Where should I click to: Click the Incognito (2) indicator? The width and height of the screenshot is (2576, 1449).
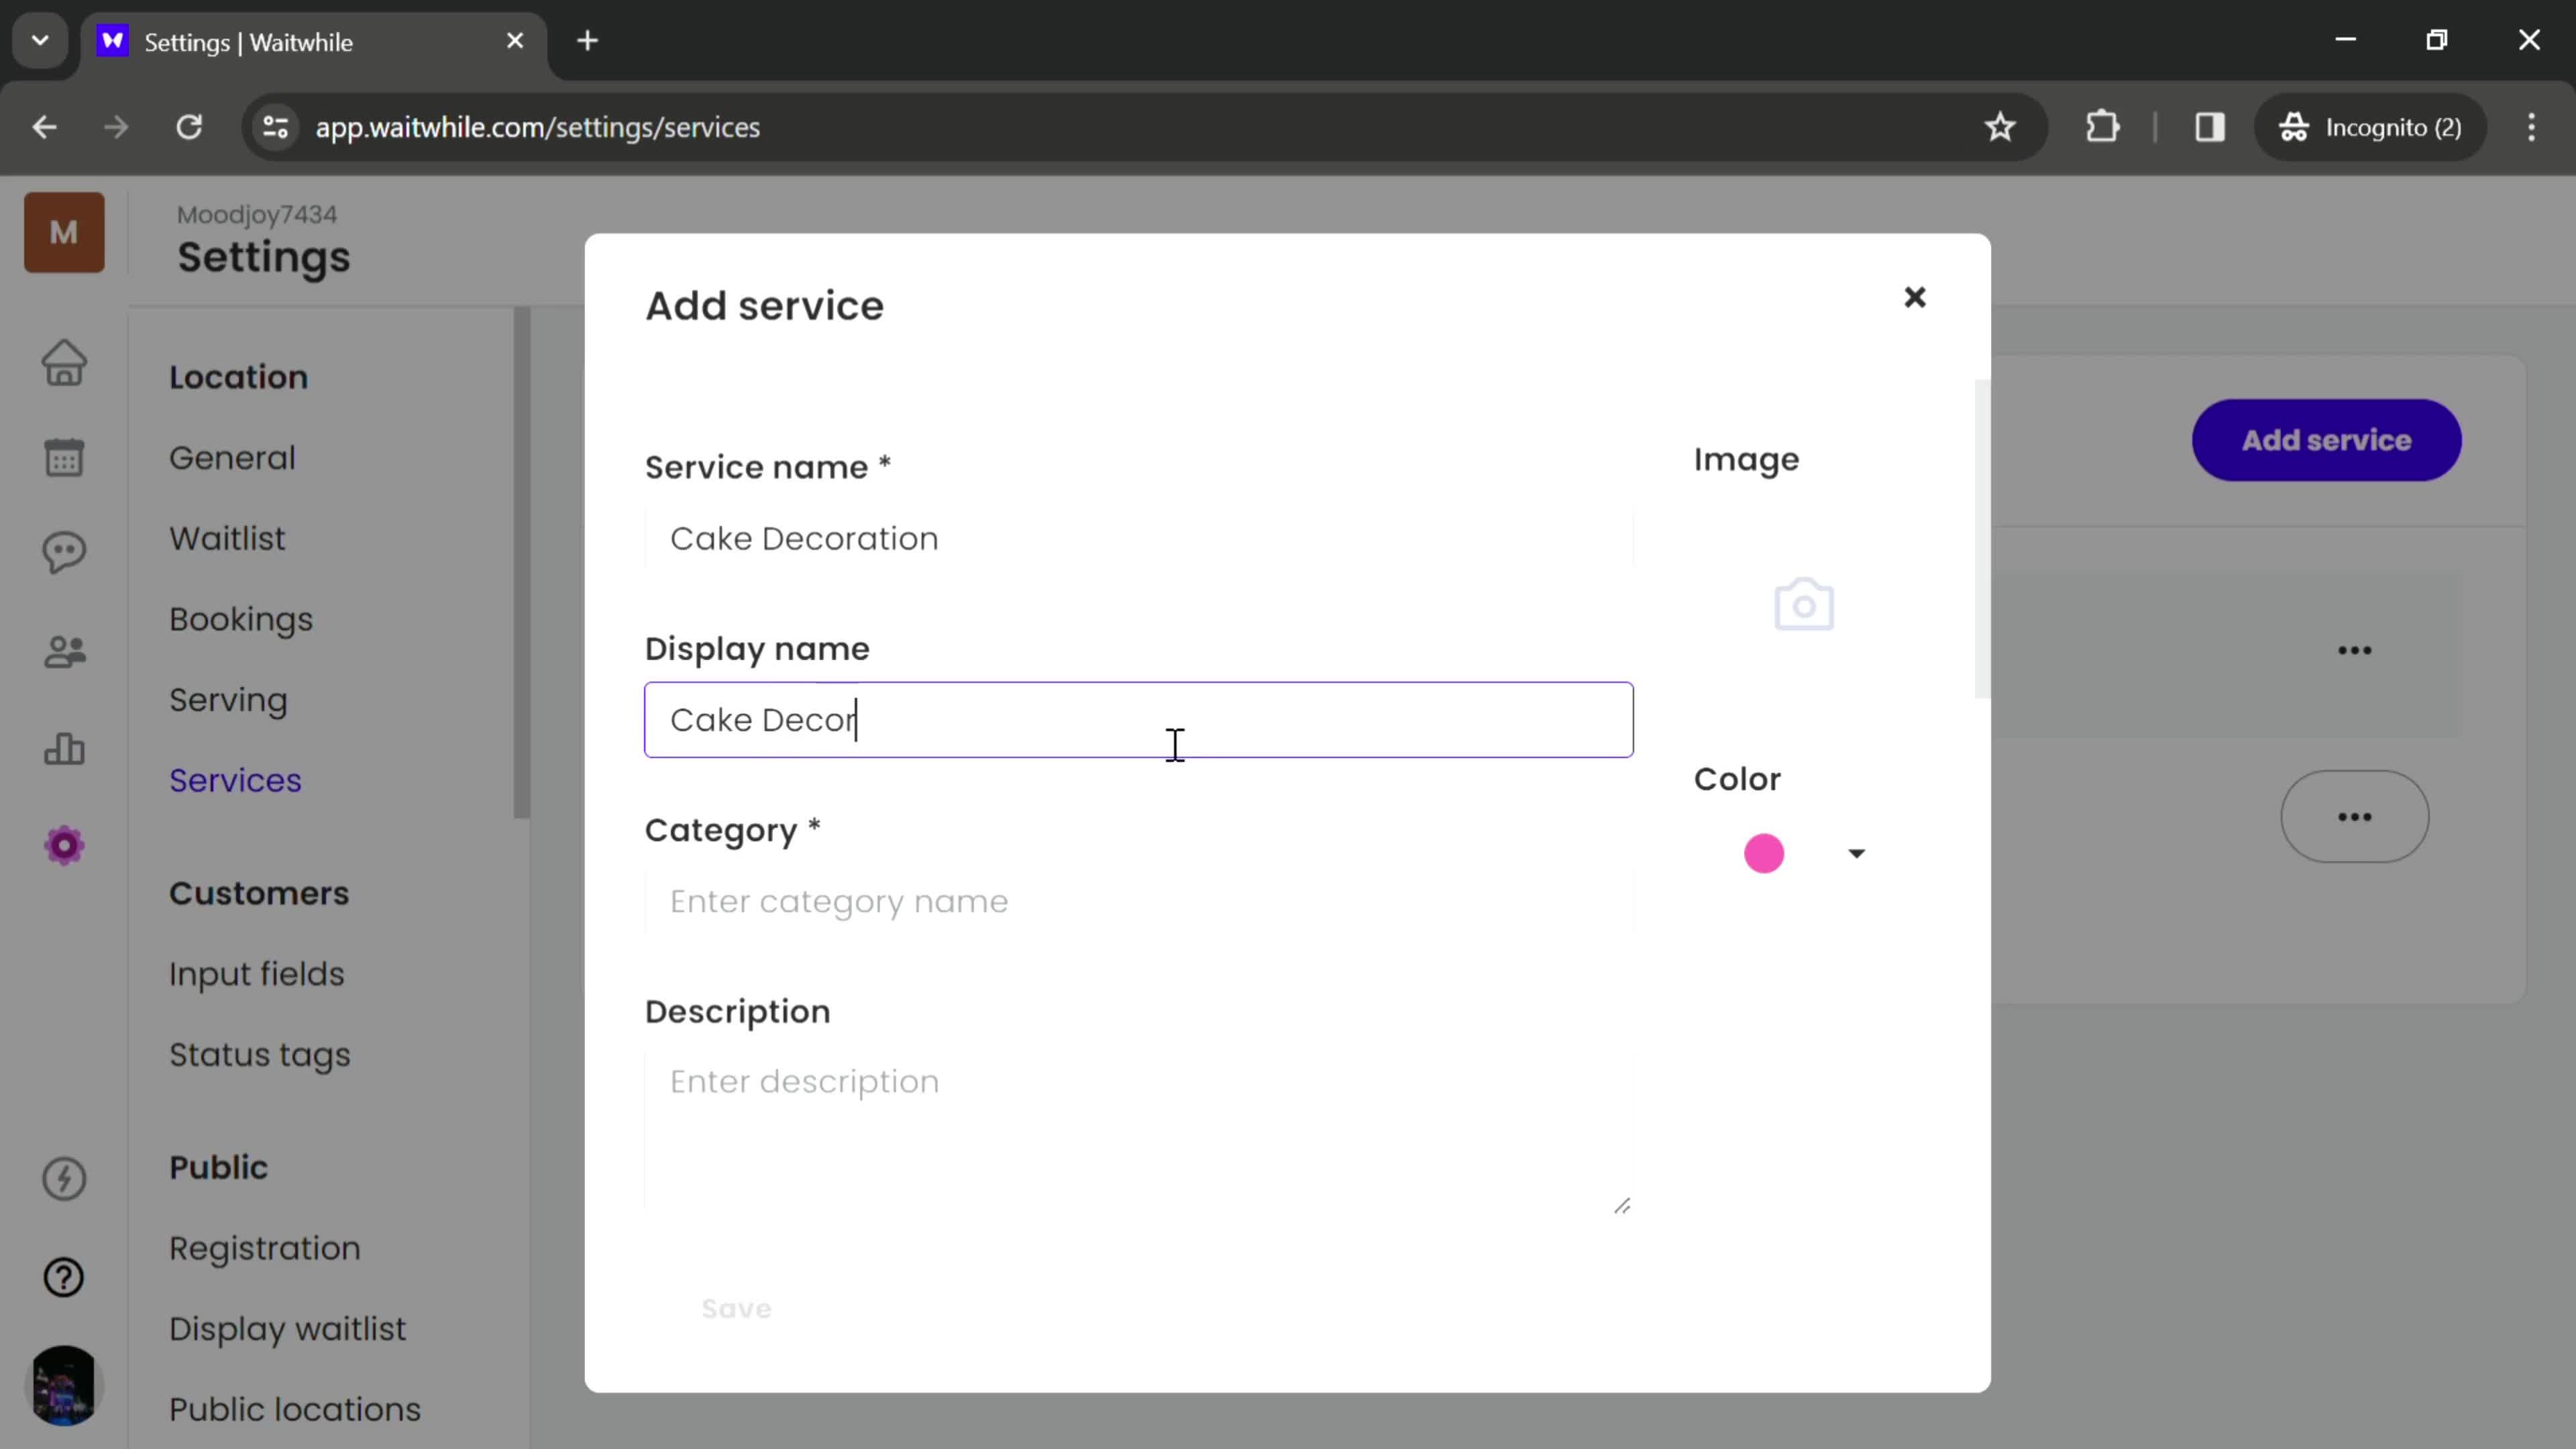point(2370,127)
